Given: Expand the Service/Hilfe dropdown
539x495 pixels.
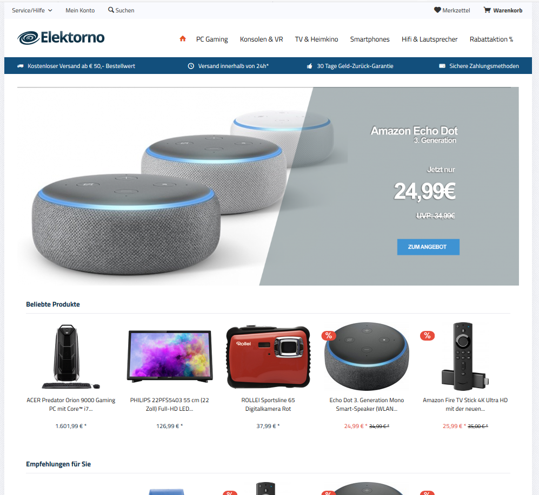Looking at the screenshot, I should (32, 10).
